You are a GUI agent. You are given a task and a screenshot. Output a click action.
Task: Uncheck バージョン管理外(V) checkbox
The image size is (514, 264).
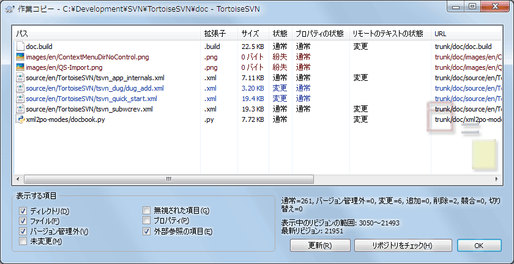23,232
